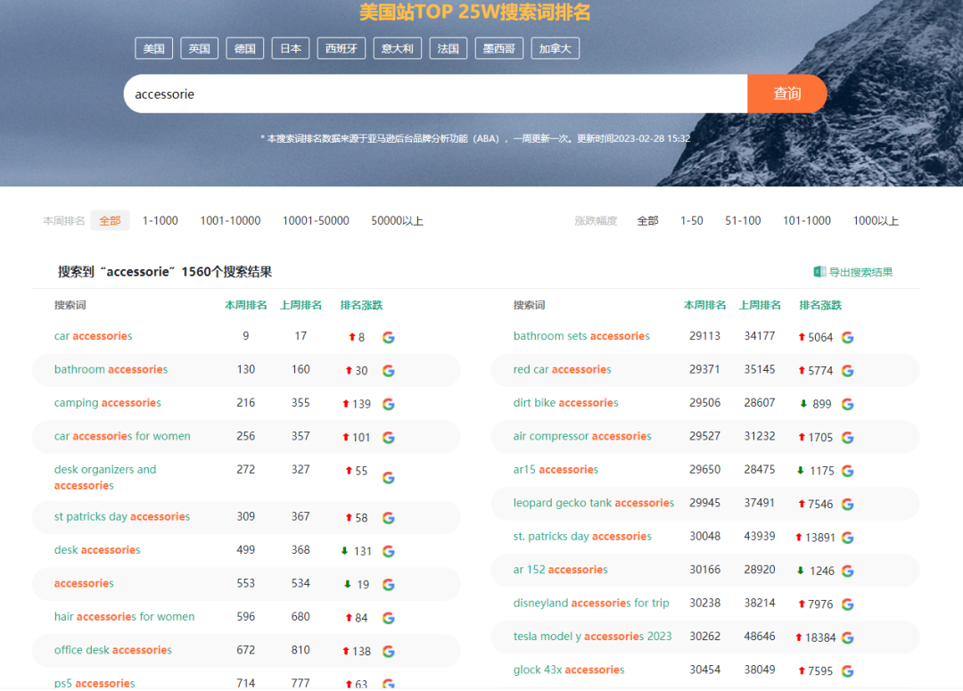Image resolution: width=963 pixels, height=691 pixels.
Task: Click the rank value 29113
Action: coord(704,336)
